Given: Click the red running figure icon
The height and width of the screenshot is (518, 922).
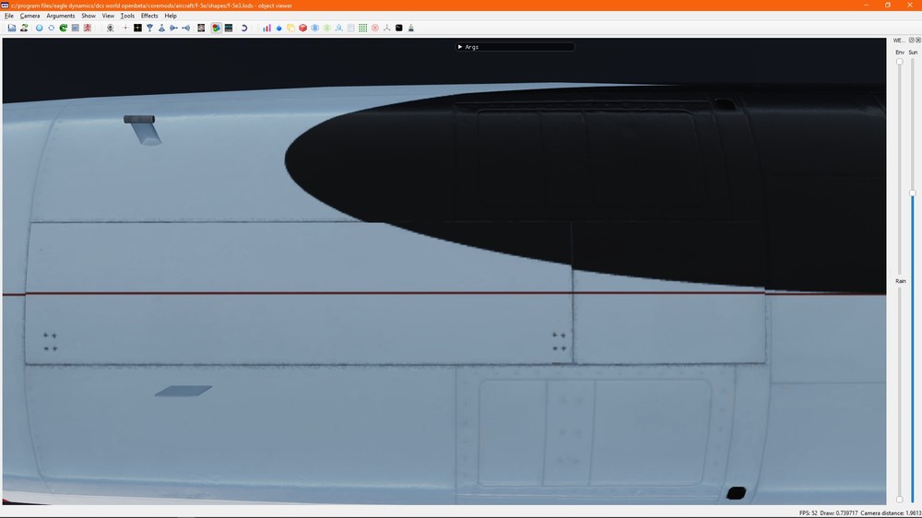Looking at the screenshot, I should 87,28.
